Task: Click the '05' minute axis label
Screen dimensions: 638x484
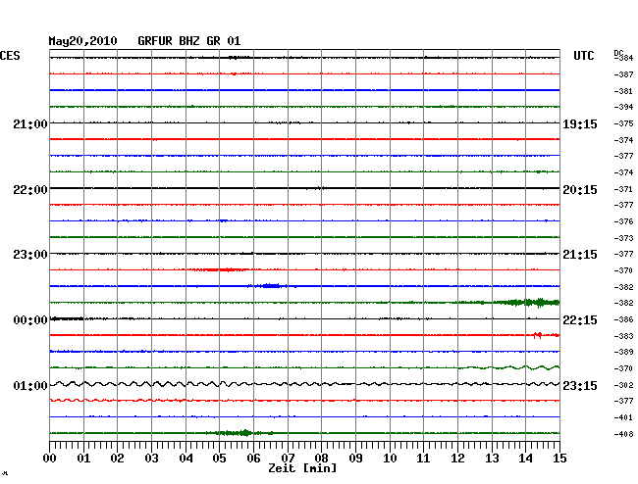Action: tap(219, 459)
